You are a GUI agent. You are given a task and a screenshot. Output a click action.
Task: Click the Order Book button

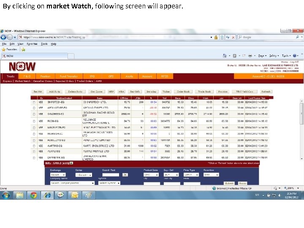[183, 92]
